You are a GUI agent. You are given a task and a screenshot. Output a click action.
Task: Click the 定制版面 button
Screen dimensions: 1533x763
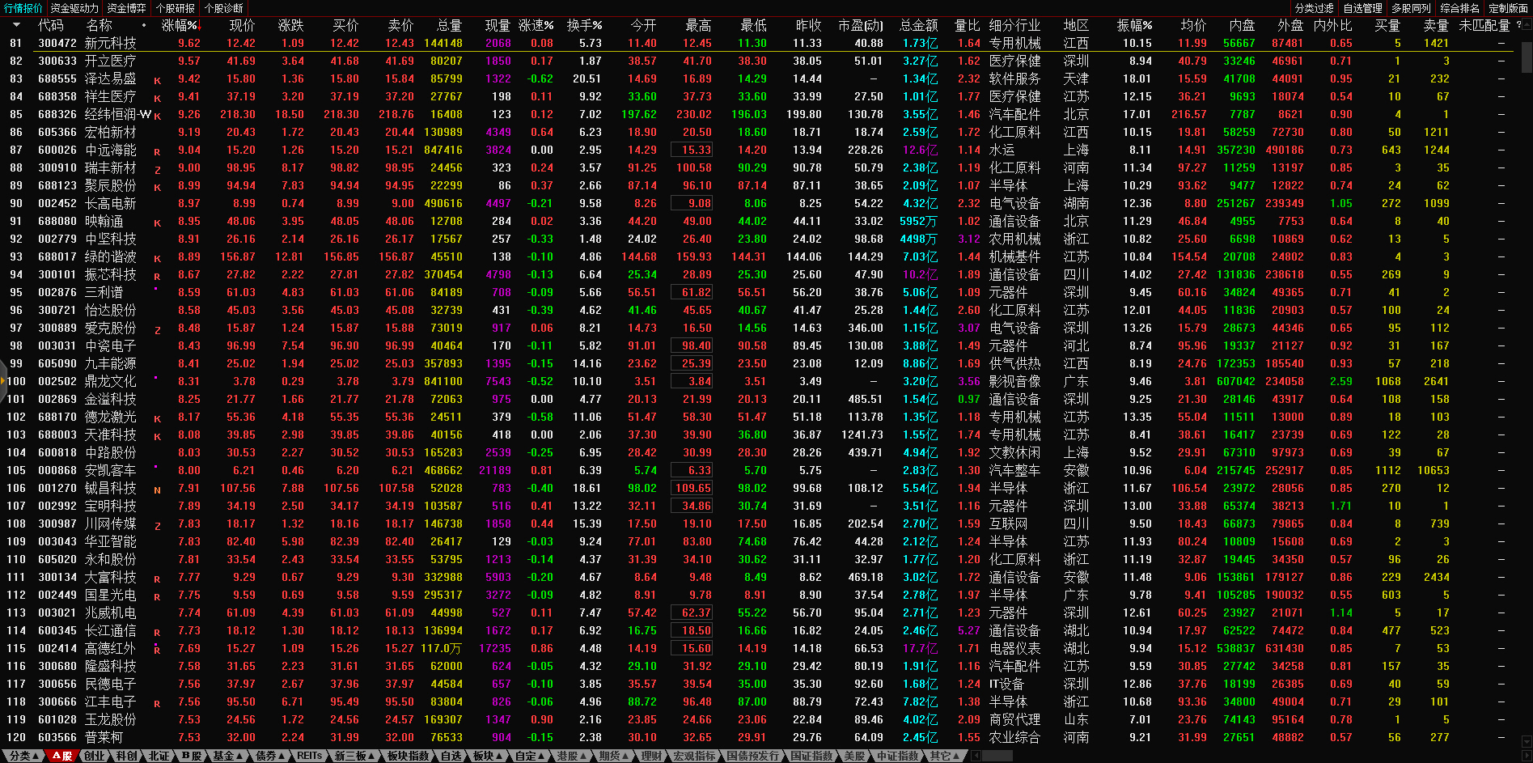click(1508, 8)
